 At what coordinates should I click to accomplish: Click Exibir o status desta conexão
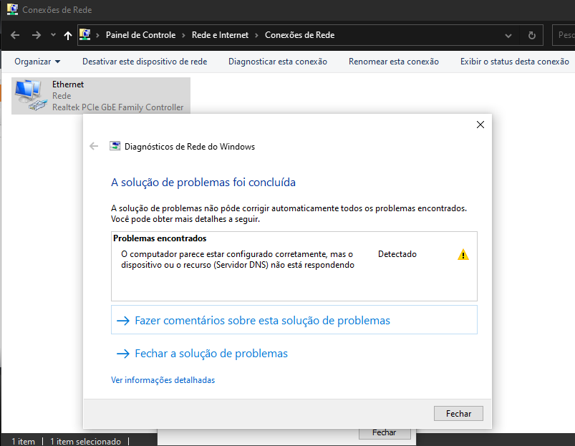tap(515, 62)
